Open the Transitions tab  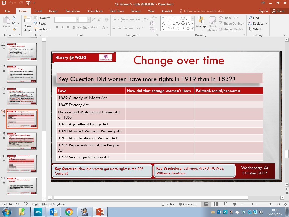73,11
